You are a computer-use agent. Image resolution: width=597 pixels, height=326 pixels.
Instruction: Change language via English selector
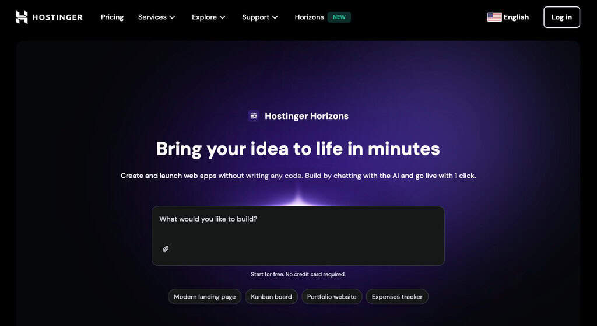click(508, 17)
